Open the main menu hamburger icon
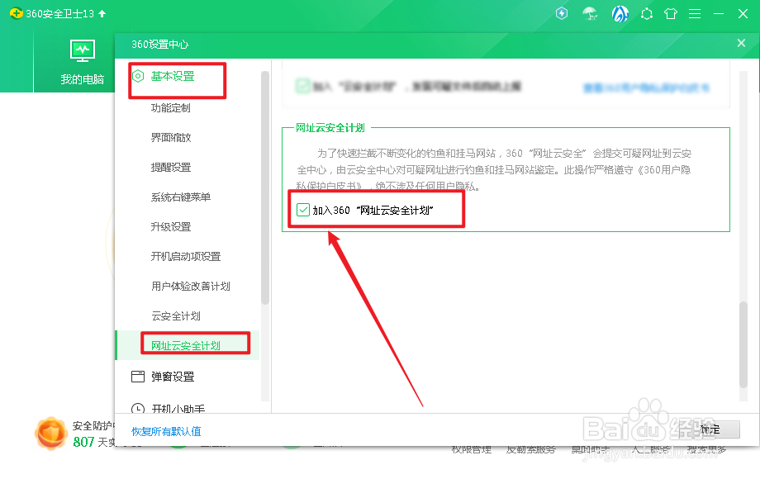This screenshot has width=760, height=479. tap(695, 13)
